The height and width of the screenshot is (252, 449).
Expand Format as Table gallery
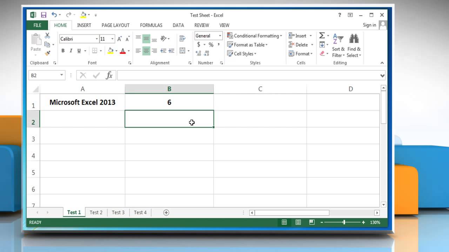[247, 45]
